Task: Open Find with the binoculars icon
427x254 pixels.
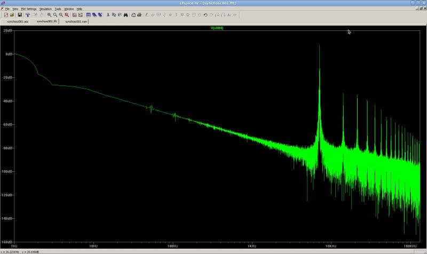Action: pyautogui.click(x=125, y=15)
